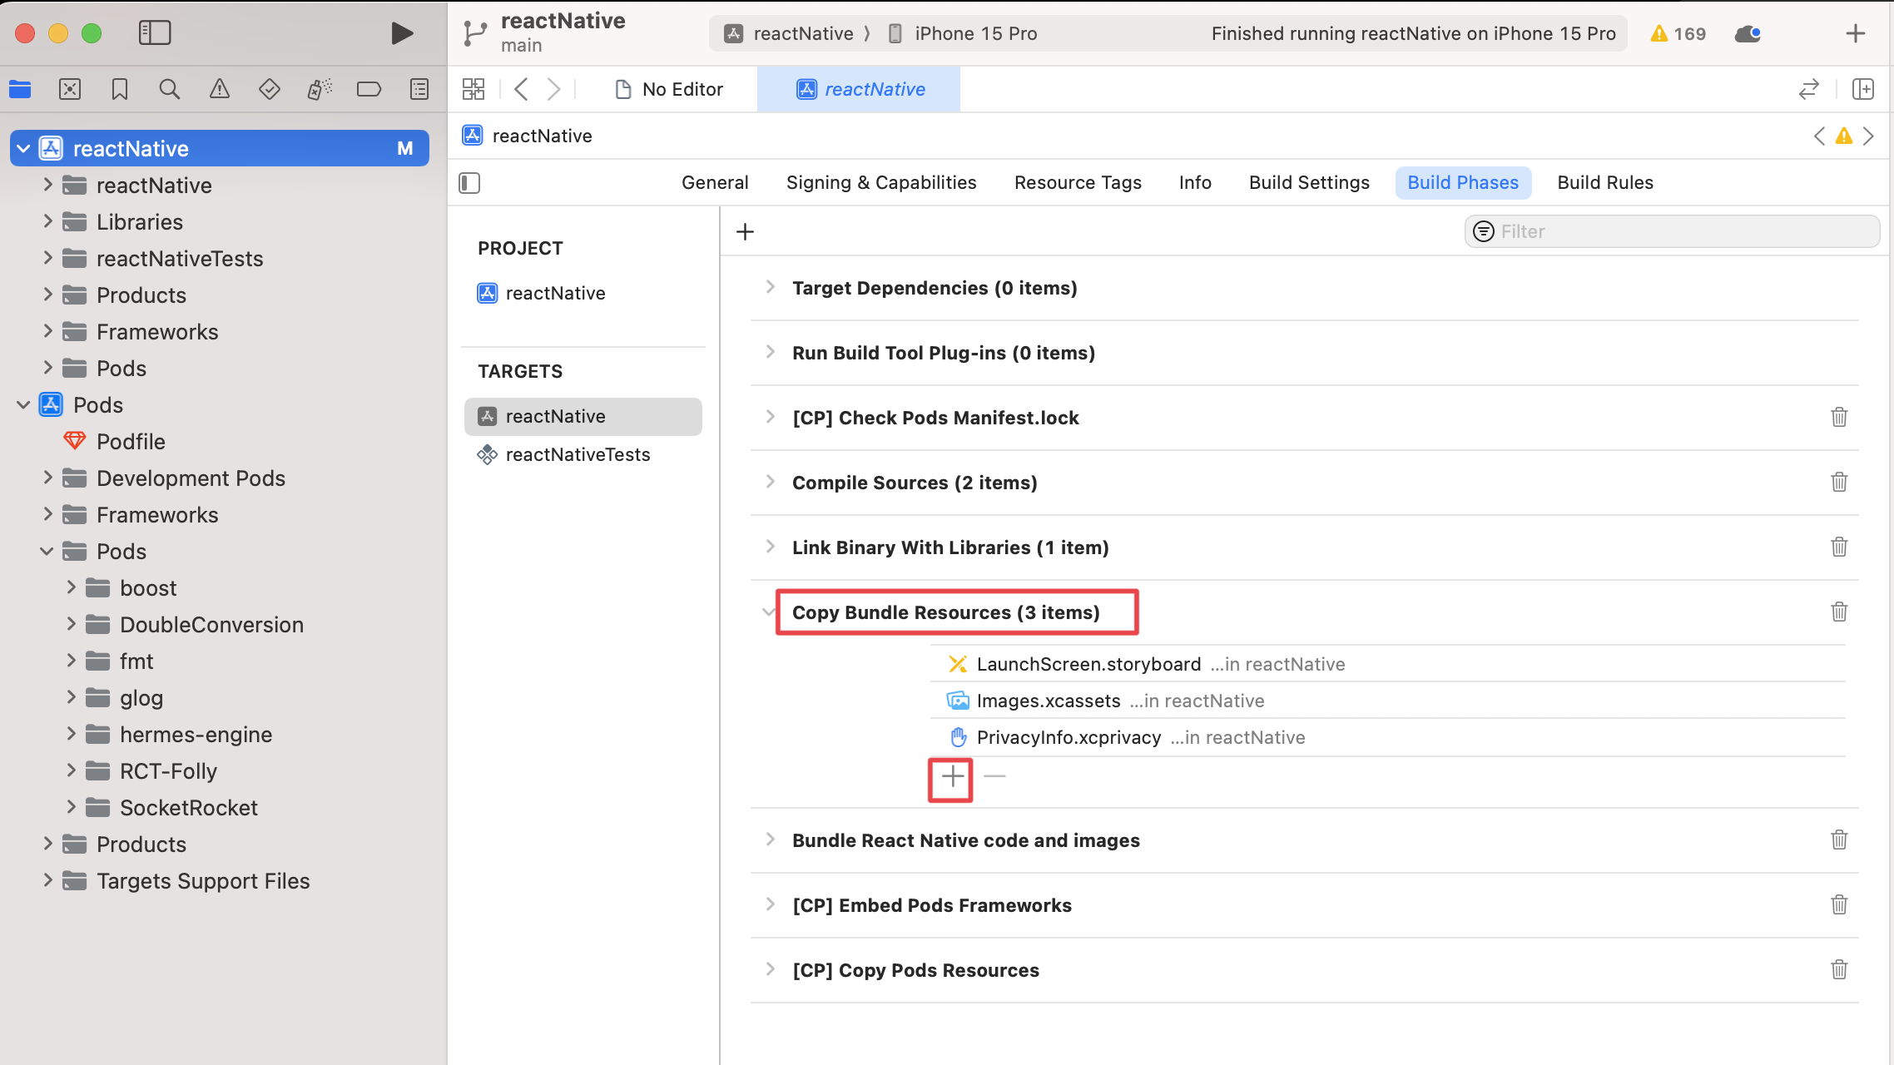Collapse Copy Bundle Resources section

coord(768,612)
